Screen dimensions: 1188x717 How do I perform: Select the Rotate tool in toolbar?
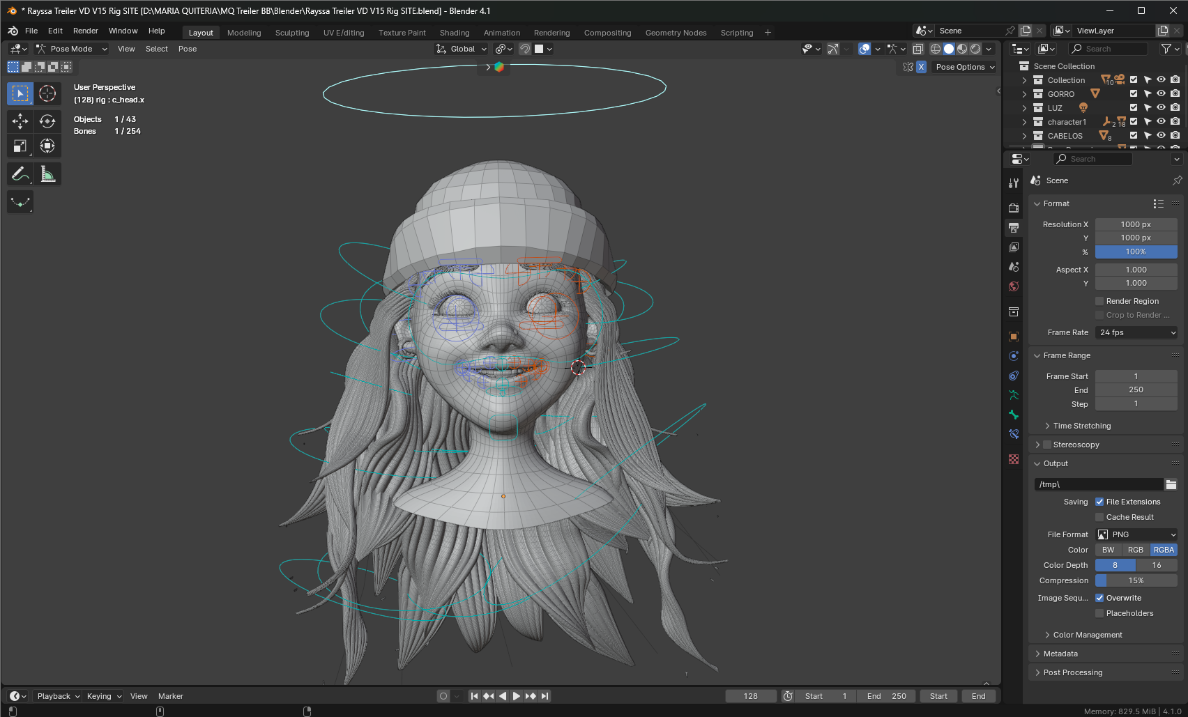(47, 121)
